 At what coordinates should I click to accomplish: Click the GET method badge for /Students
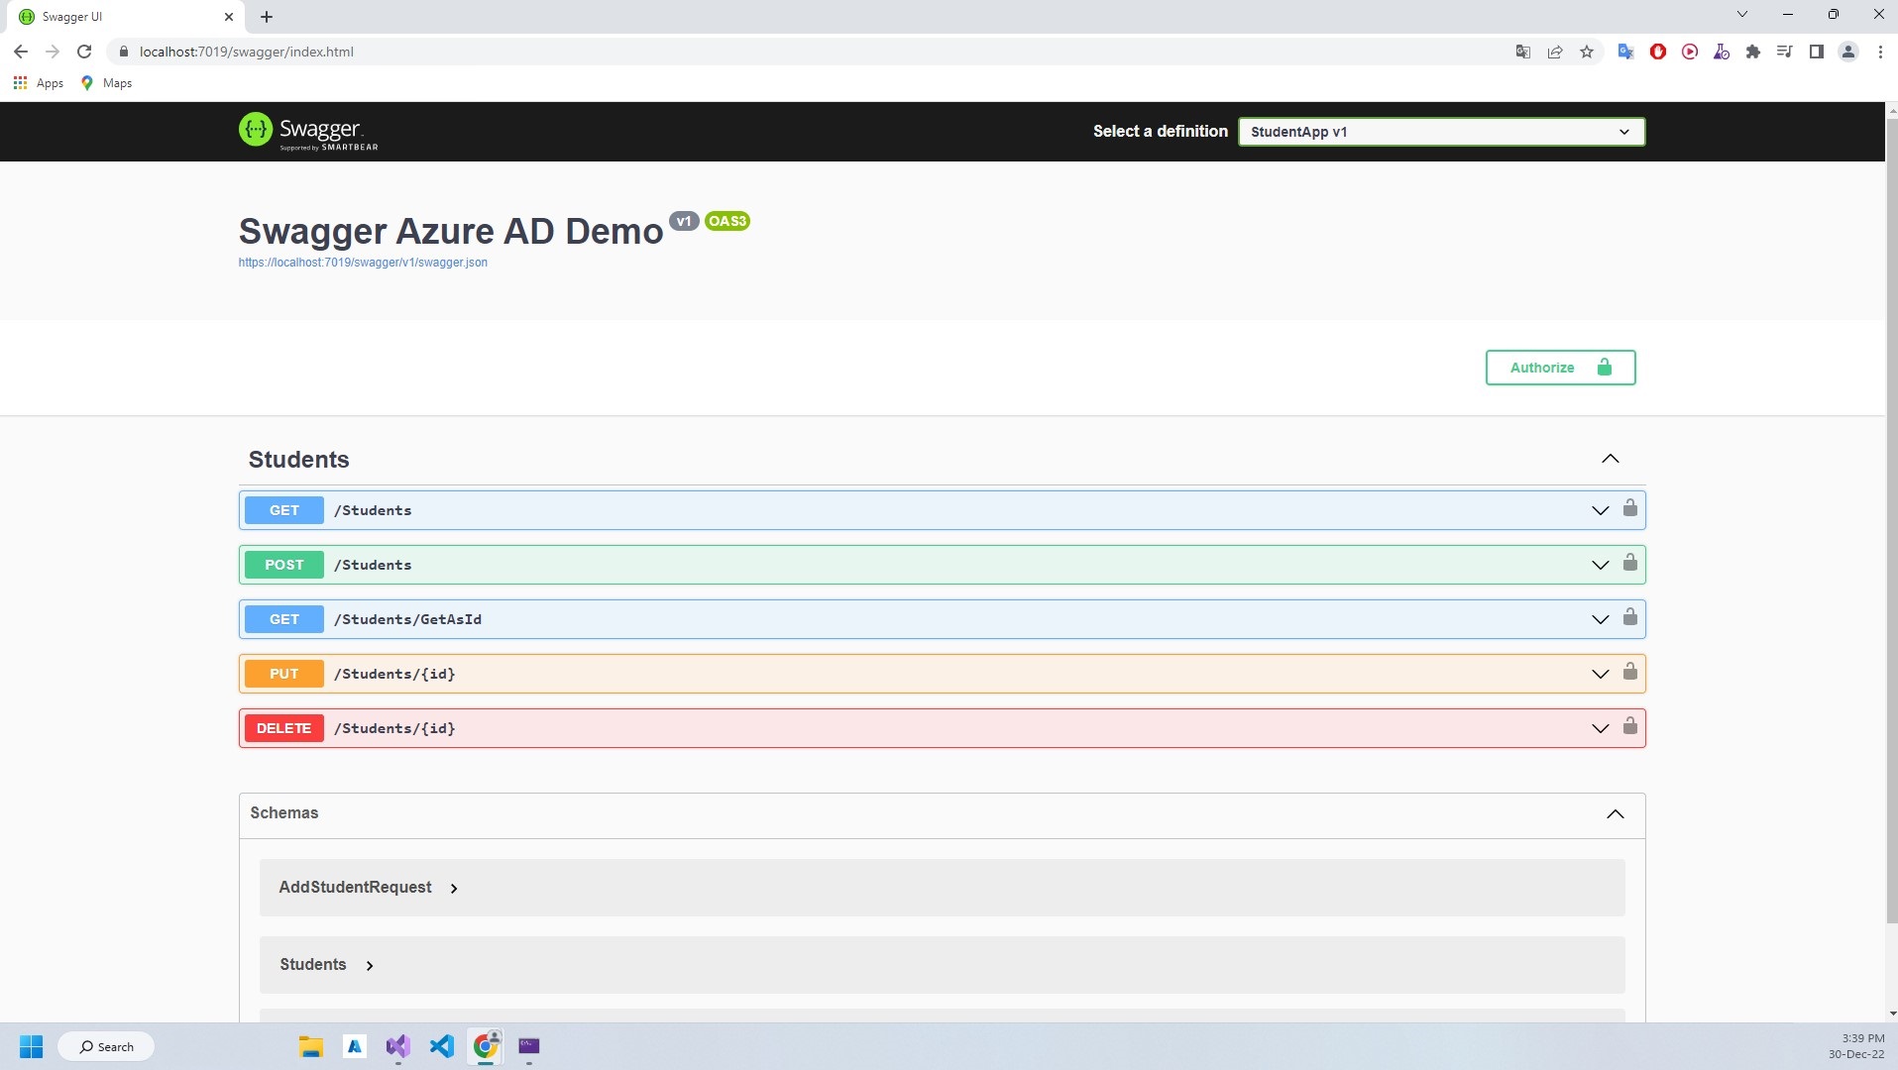pos(283,510)
